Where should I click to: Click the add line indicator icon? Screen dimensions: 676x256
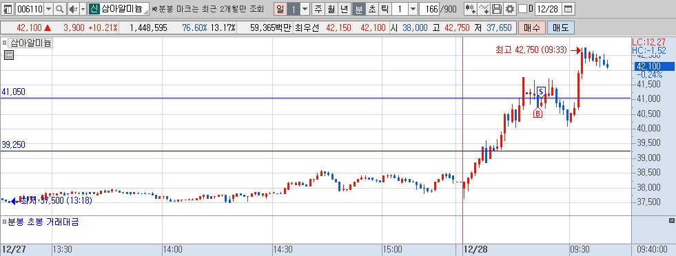(484, 9)
